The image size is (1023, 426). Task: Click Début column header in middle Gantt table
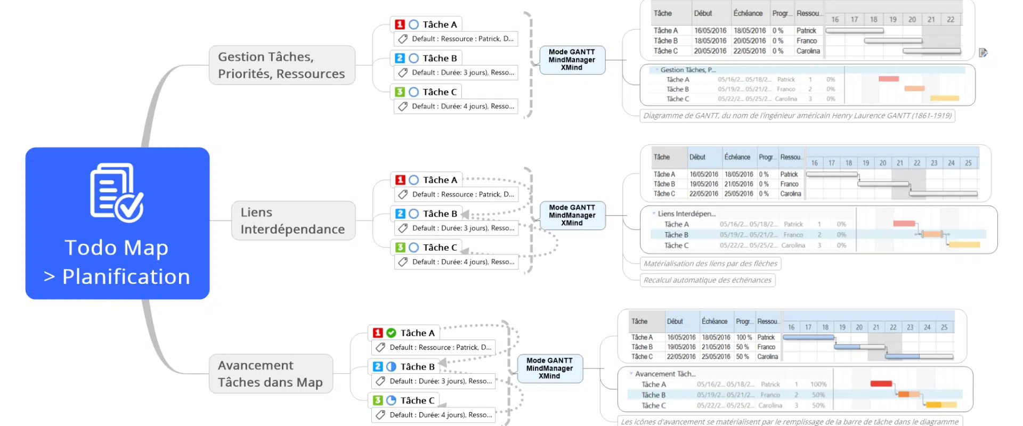tap(697, 157)
